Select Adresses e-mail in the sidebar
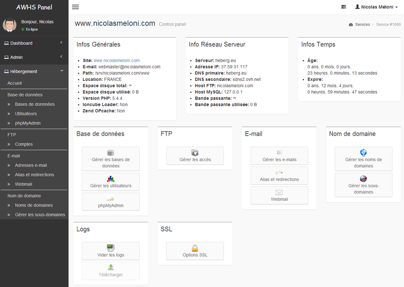Screen dimensions: 404x287 click(x=31, y=165)
